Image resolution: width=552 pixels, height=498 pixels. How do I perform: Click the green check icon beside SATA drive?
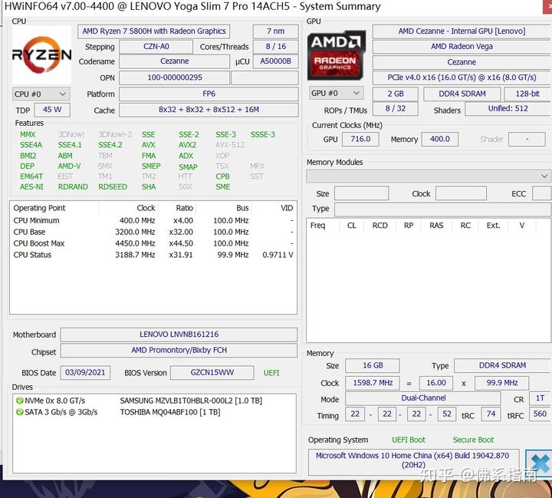(x=19, y=412)
